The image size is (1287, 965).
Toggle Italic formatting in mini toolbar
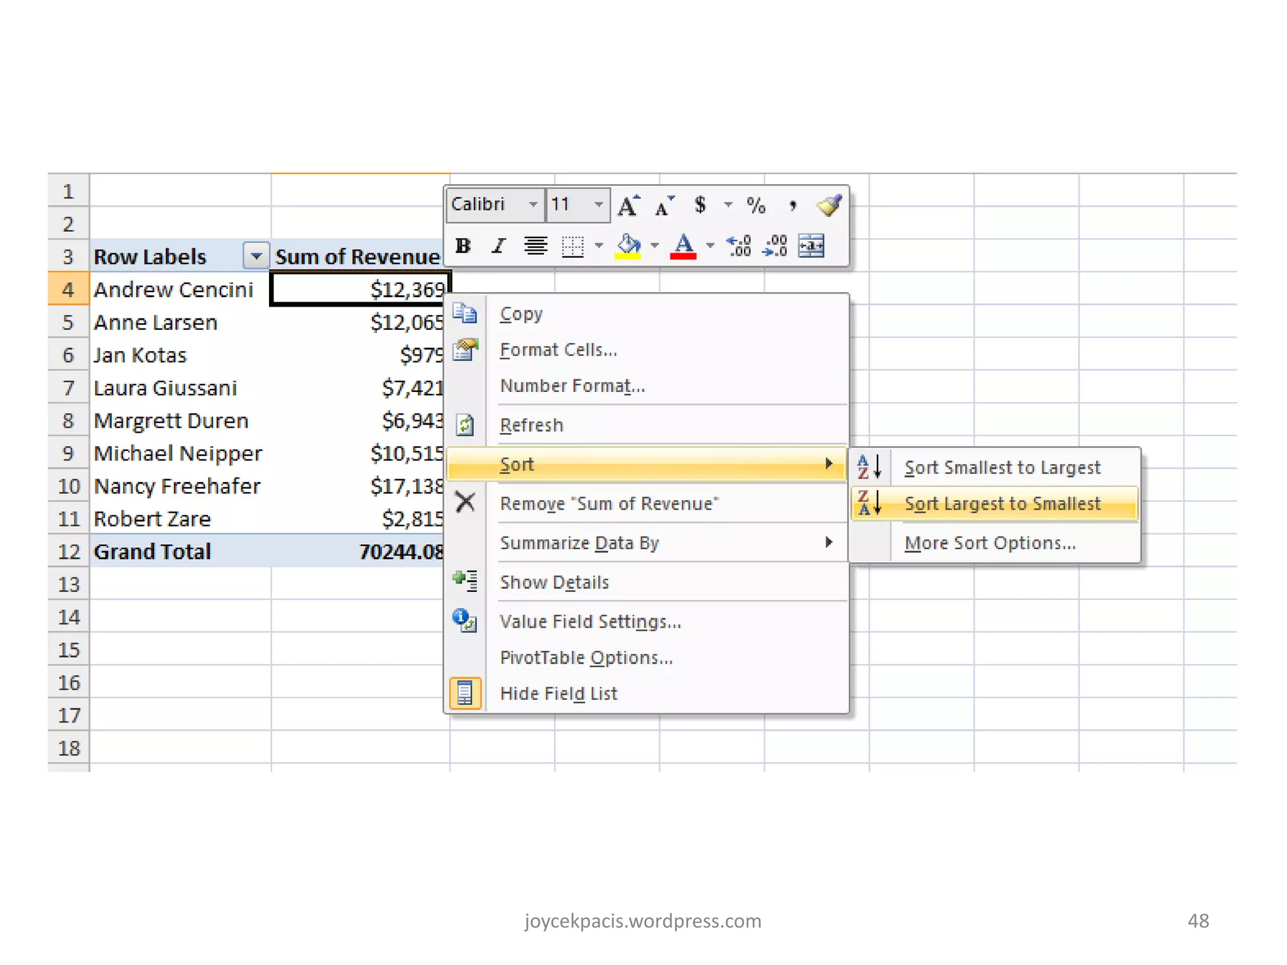click(499, 246)
